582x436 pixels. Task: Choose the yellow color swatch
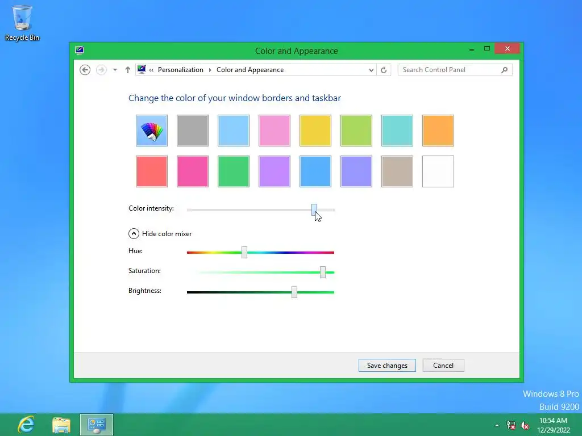point(315,131)
